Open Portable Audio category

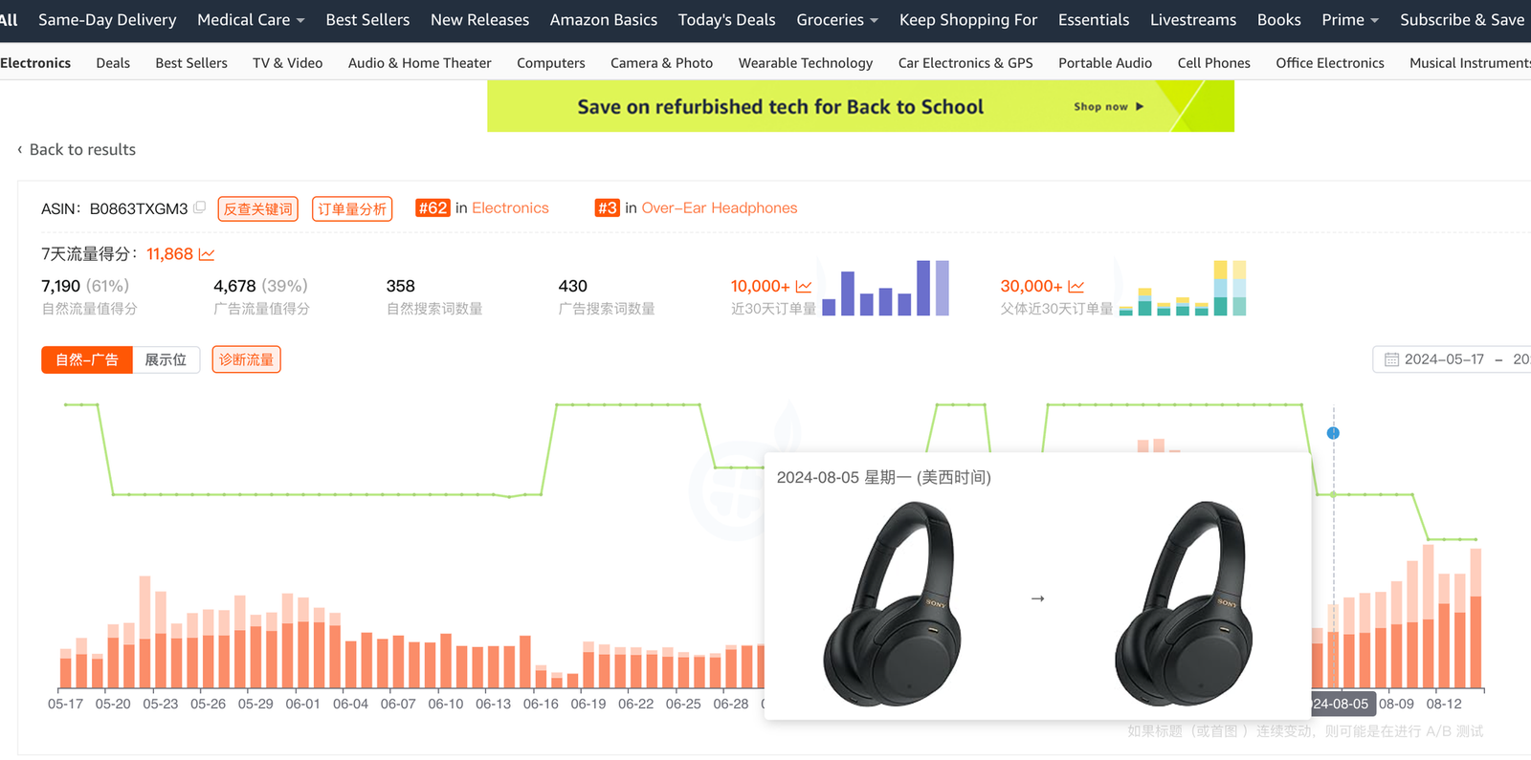pyautogui.click(x=1105, y=63)
